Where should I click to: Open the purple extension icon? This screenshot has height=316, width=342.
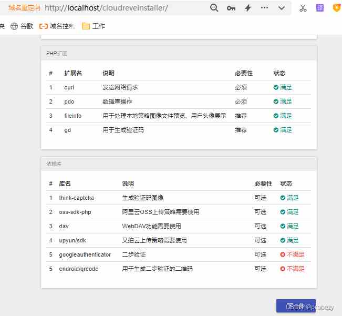[x=320, y=8]
